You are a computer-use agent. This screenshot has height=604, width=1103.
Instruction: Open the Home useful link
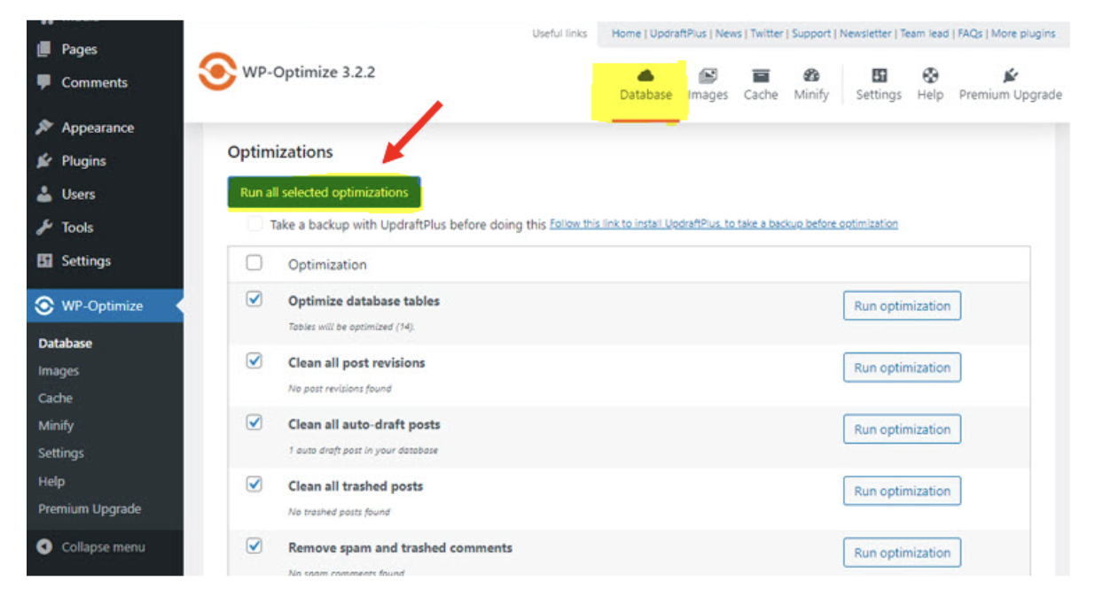click(626, 34)
